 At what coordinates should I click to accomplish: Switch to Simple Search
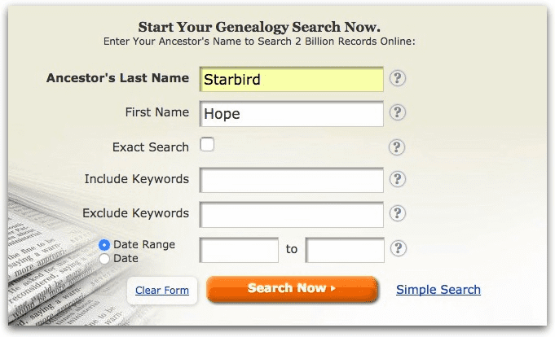[x=438, y=290]
